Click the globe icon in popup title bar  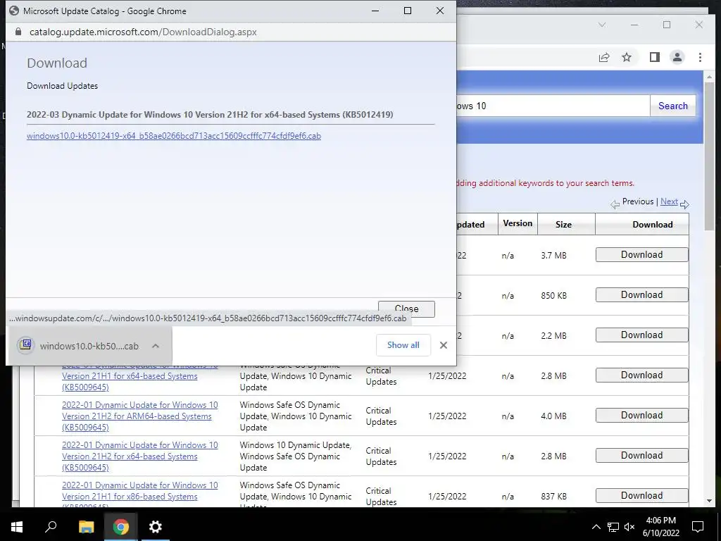pyautogui.click(x=14, y=11)
